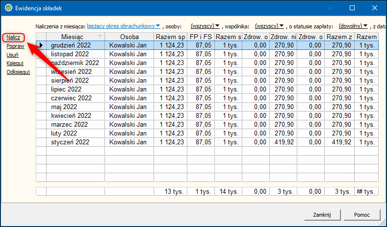Click the FP i FS column header
Screen dimensions: 387x227
[x=200, y=37]
